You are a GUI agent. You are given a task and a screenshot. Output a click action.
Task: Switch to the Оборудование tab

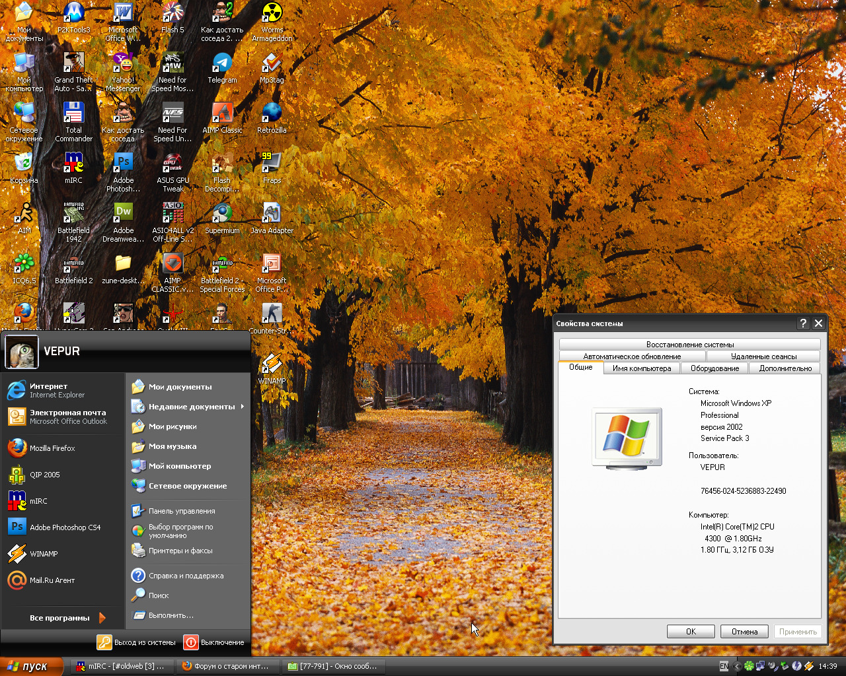(x=714, y=368)
